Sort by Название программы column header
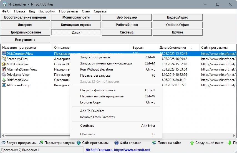The height and width of the screenshot is (153, 237). (x=26, y=48)
